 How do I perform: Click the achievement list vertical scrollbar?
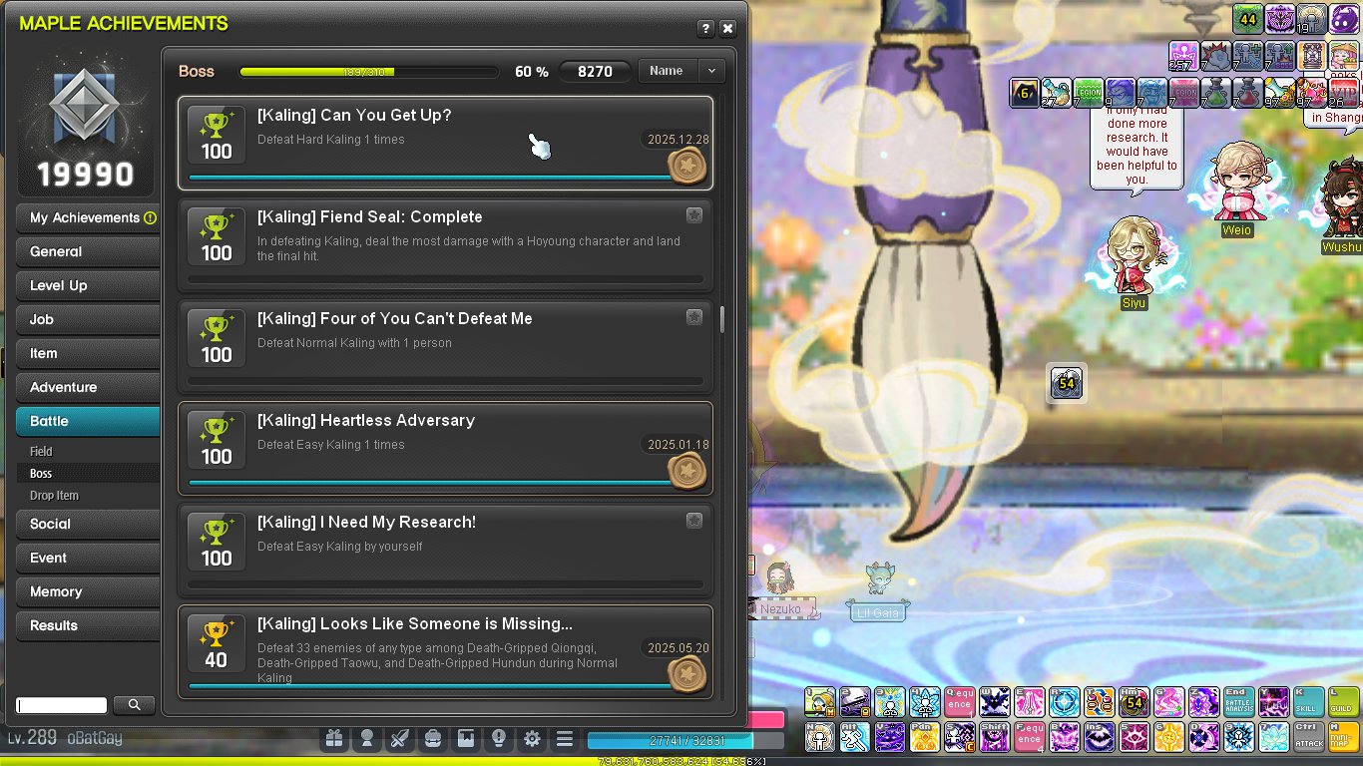click(x=721, y=319)
